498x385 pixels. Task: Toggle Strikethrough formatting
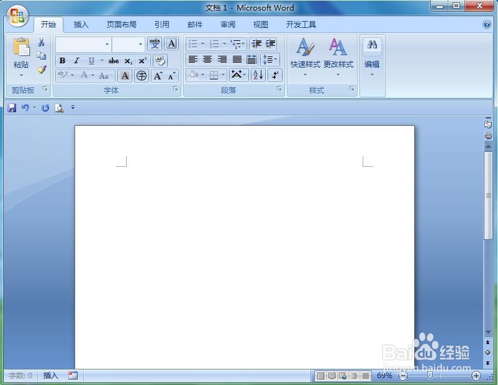point(114,60)
